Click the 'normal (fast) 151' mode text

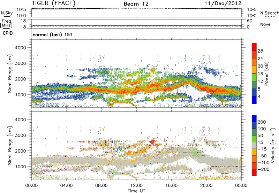[x=53, y=34]
